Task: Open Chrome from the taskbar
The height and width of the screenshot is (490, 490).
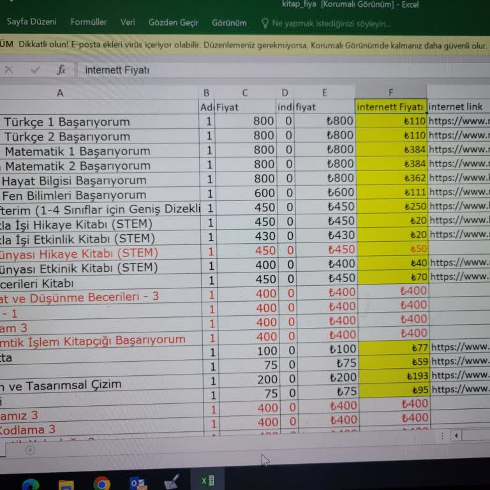Action: coord(101,483)
